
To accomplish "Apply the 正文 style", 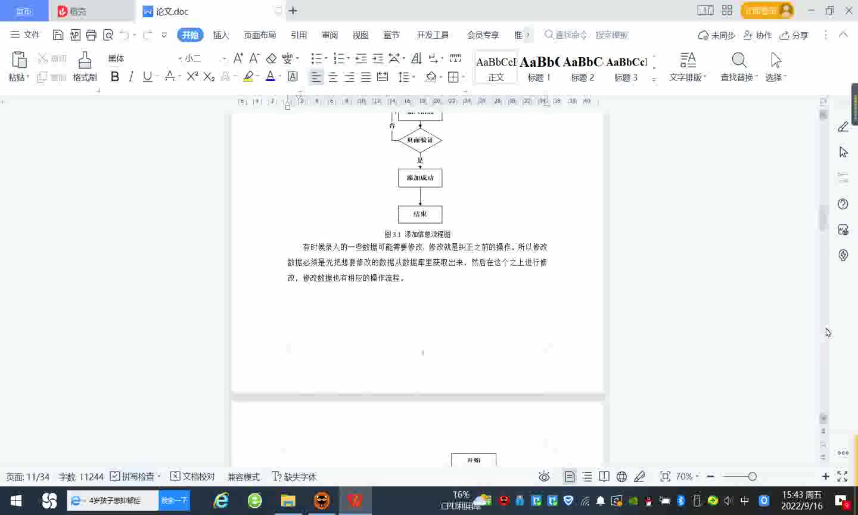I will tap(496, 67).
